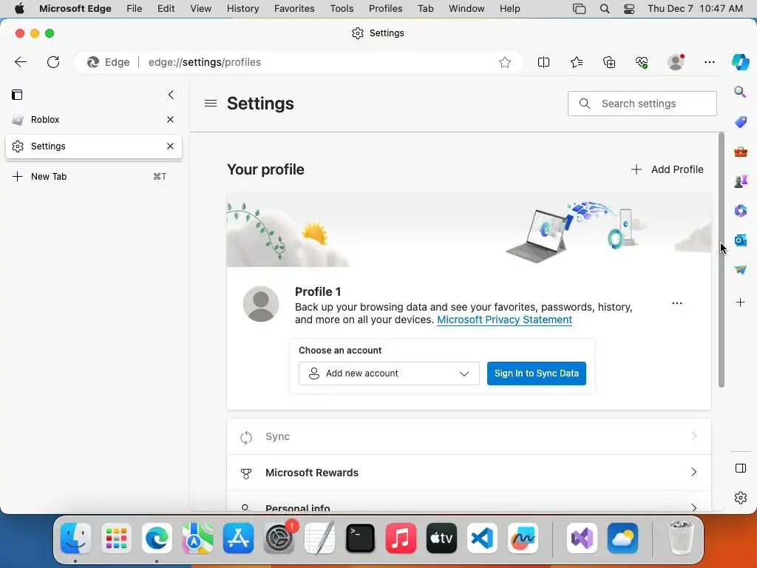Open the profile avatar in toolbar
Viewport: 757px width, 568px height.
[676, 62]
